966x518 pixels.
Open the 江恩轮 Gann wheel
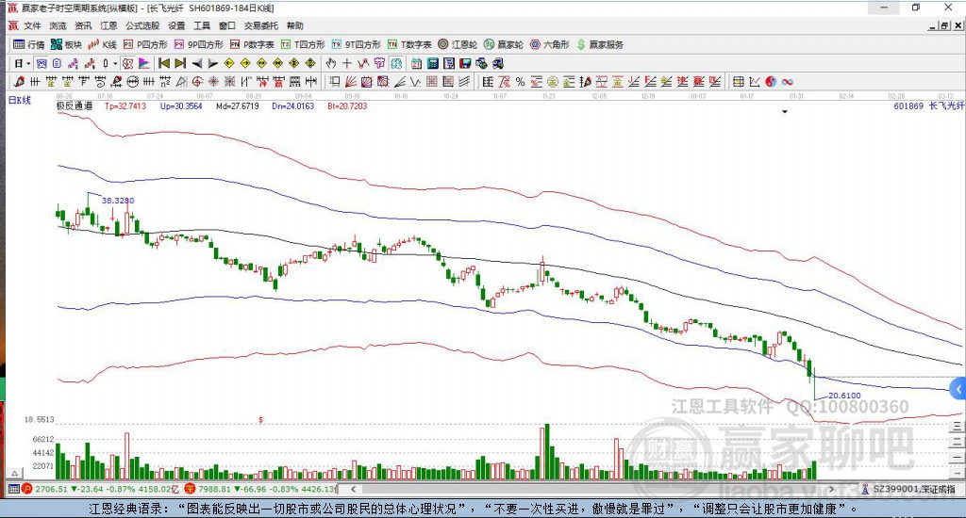click(458, 44)
